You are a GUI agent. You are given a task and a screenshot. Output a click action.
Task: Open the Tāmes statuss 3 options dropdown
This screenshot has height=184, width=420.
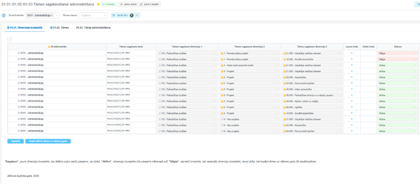click(x=93, y=15)
